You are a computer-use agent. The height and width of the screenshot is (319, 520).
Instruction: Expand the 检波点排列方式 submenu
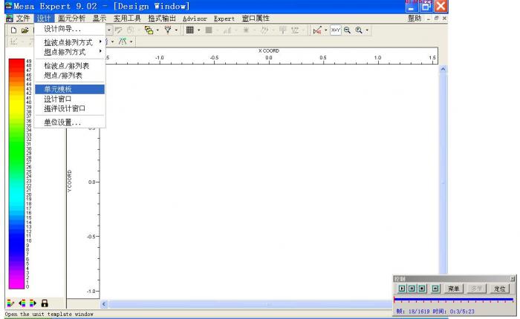coord(71,42)
